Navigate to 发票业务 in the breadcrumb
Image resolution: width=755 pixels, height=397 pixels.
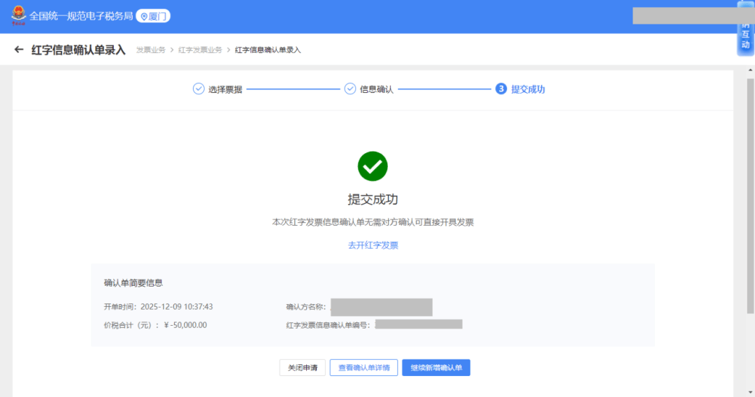point(150,50)
